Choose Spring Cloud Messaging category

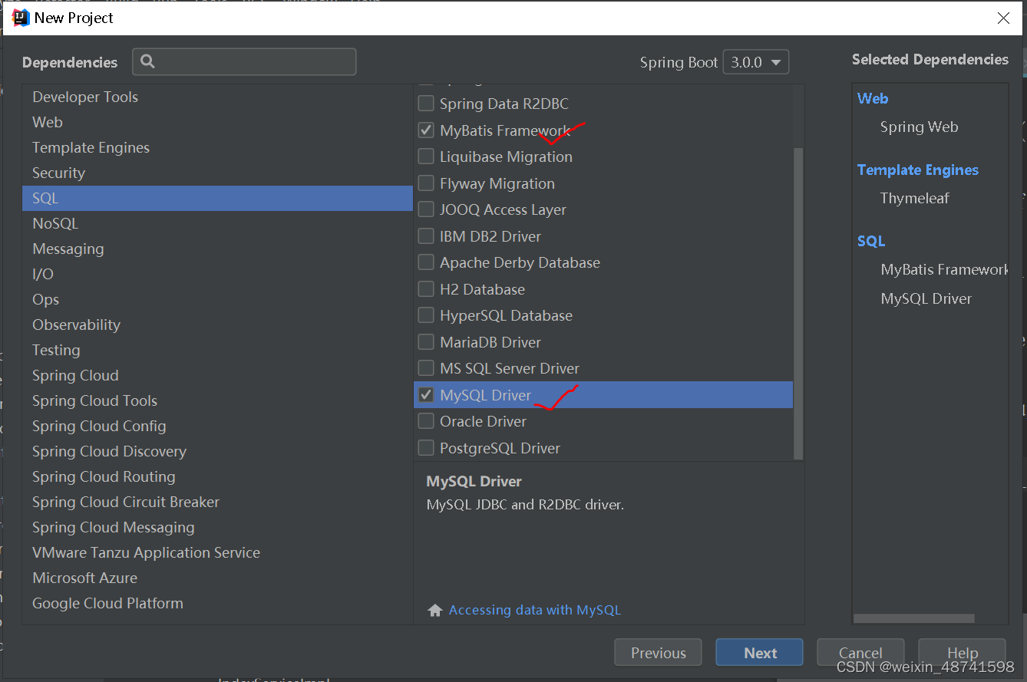click(x=217, y=527)
